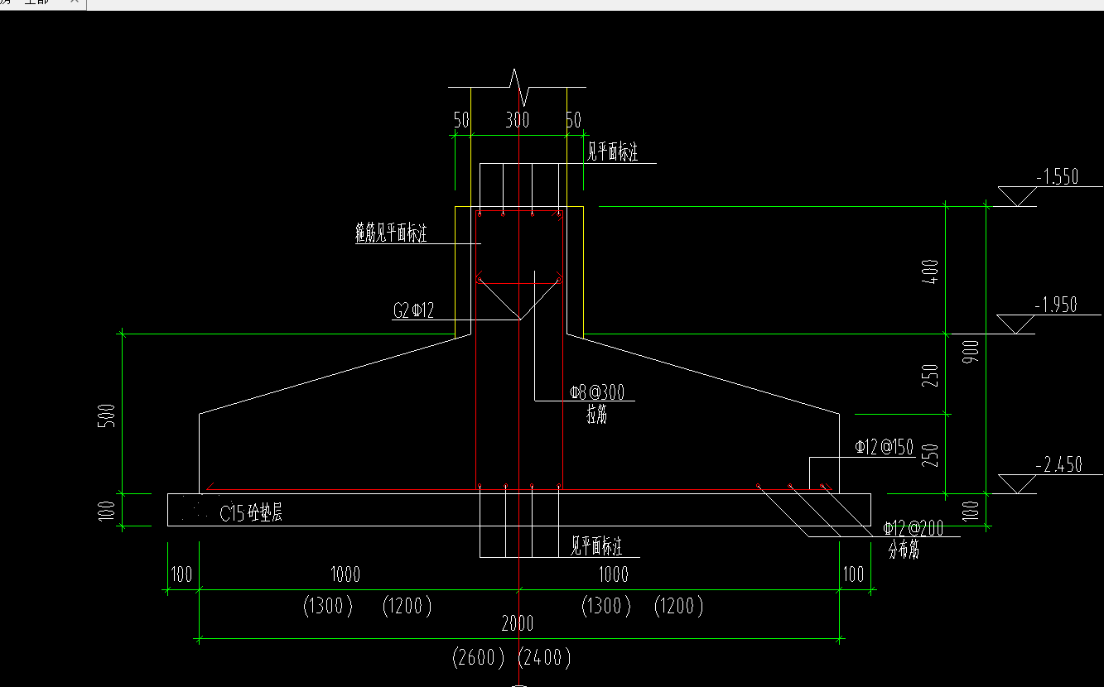Select the Φ12@150 rebar annotation
Screen dimensions: 1104x687
pos(885,448)
